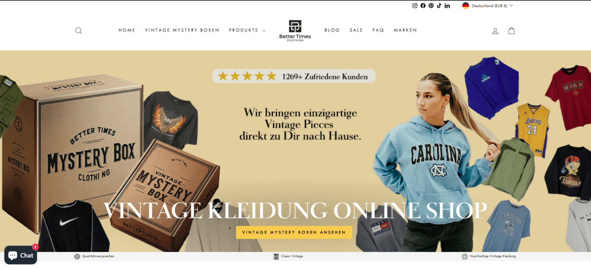Expand the Produkte menu dropdown
Image resolution: width=591 pixels, height=269 pixels.
coord(247,30)
